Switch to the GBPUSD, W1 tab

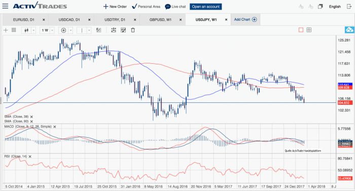point(160,20)
